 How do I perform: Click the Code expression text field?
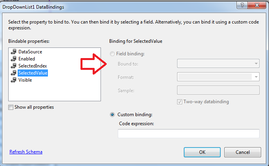coord(188,134)
